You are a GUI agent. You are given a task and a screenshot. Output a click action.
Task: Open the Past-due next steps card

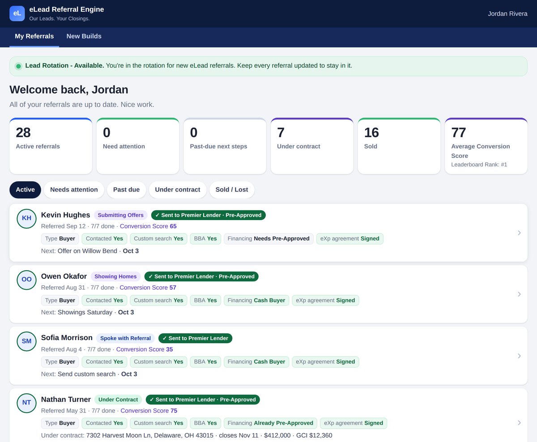tap(225, 146)
